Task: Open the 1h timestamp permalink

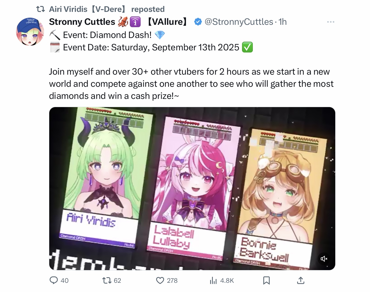Action: (x=283, y=22)
